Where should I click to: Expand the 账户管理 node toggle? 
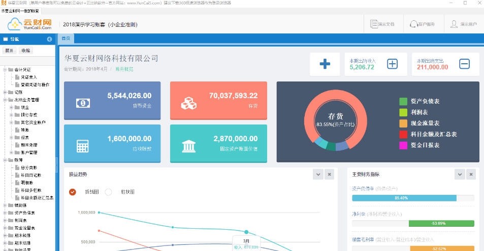click(11, 152)
